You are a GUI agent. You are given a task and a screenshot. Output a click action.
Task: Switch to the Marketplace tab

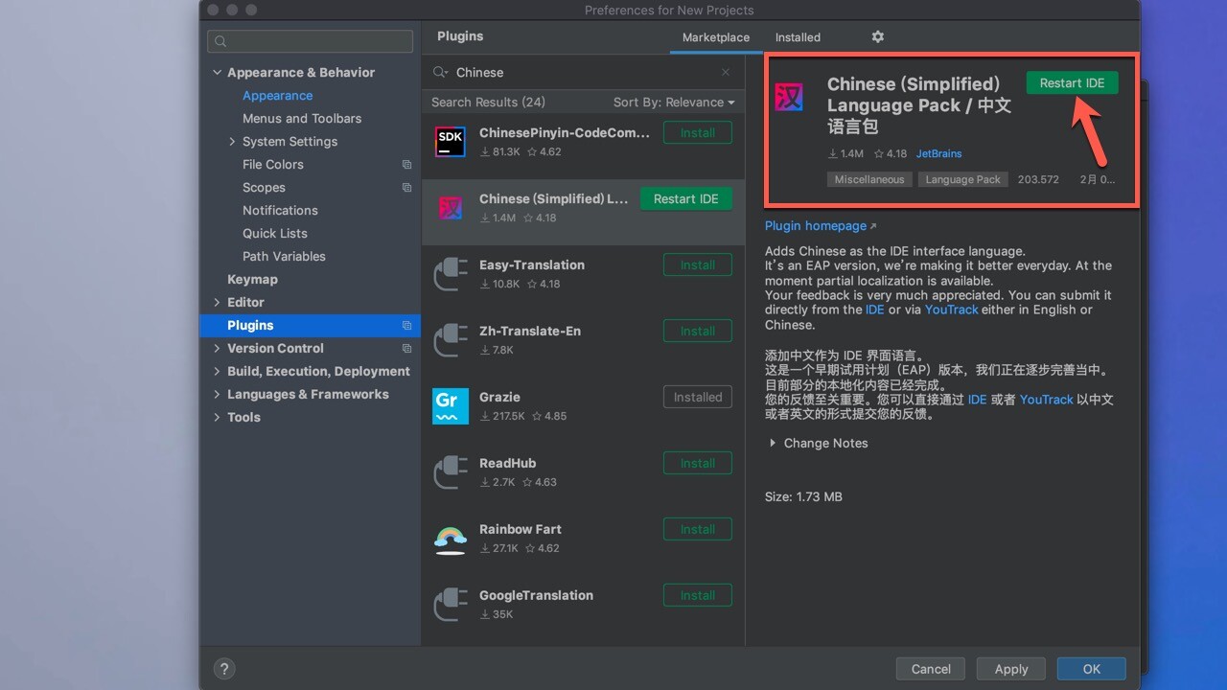coord(716,37)
